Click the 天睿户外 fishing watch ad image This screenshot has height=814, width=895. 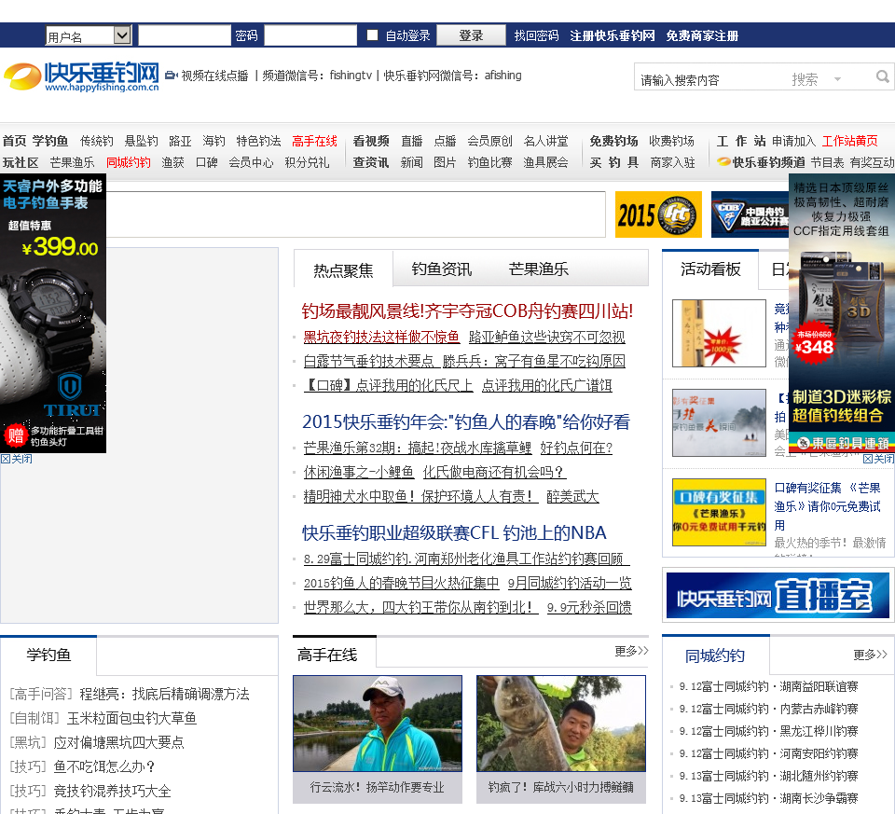tap(53, 313)
